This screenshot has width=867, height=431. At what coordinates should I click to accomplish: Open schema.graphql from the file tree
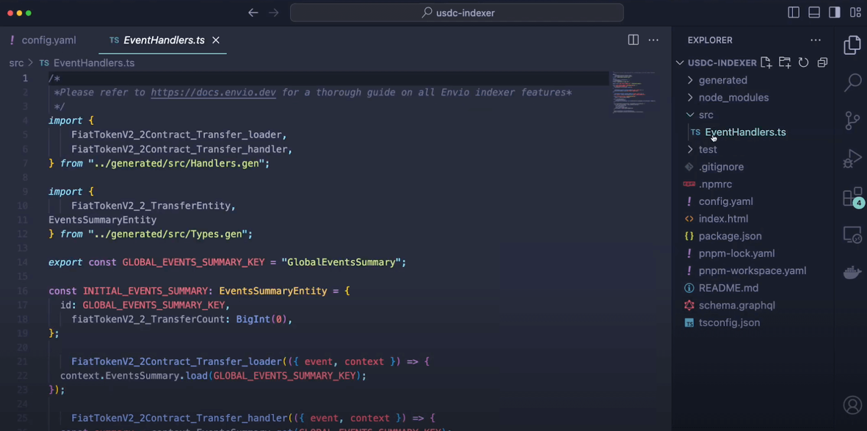737,305
